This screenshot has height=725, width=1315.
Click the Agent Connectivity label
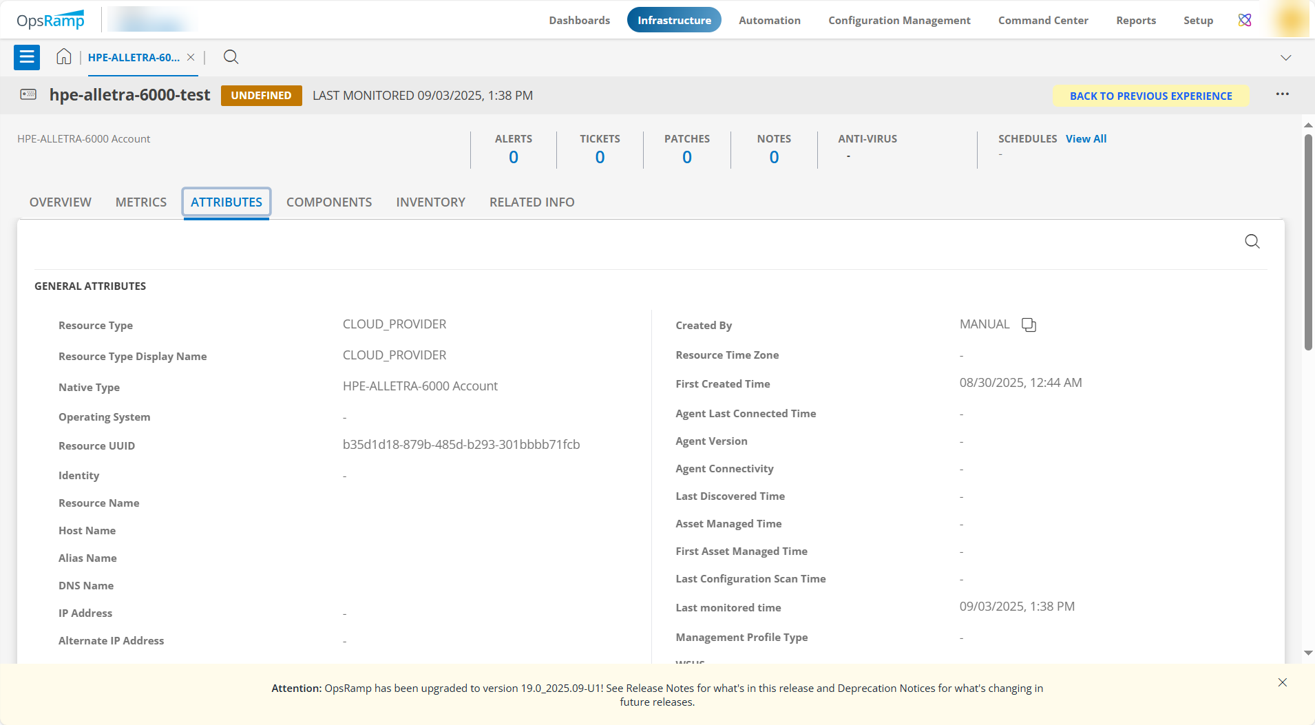pyautogui.click(x=724, y=469)
